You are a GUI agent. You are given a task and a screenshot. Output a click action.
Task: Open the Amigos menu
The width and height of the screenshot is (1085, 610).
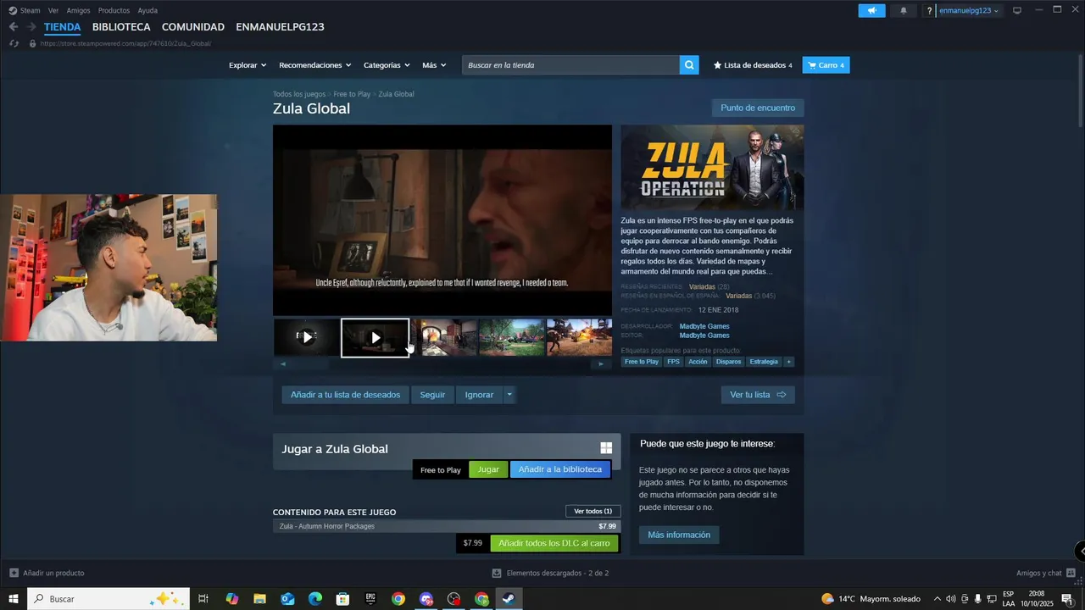[79, 10]
